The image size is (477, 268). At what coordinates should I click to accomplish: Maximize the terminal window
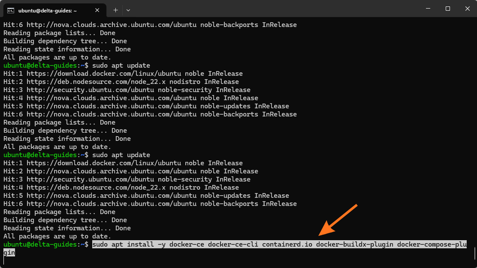(x=447, y=9)
